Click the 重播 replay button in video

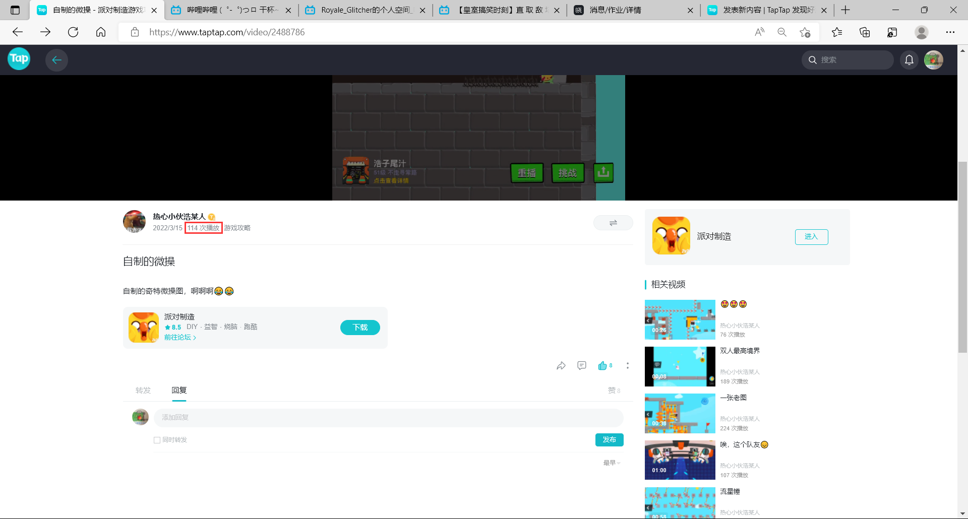[x=527, y=173]
